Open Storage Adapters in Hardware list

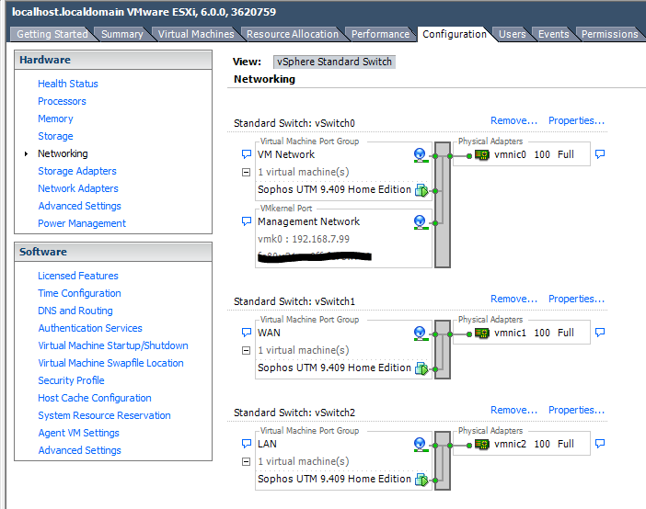[77, 171]
